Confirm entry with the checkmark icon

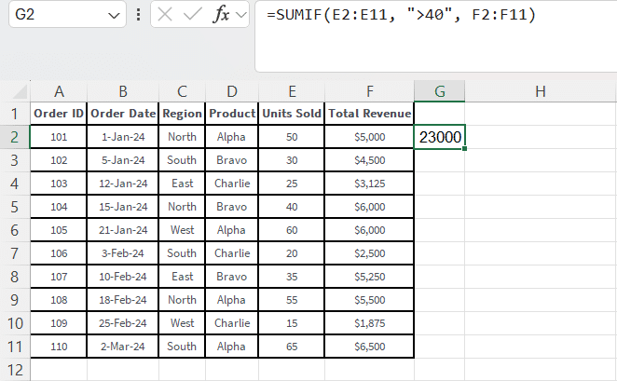192,15
